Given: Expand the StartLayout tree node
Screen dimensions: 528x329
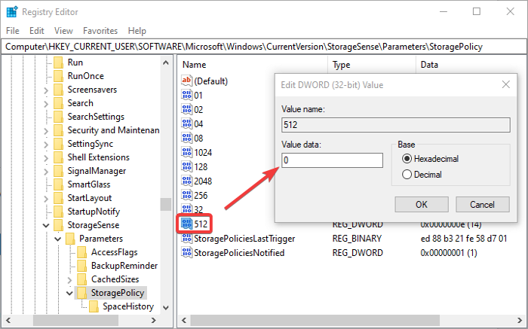Looking at the screenshot, I should click(x=46, y=198).
